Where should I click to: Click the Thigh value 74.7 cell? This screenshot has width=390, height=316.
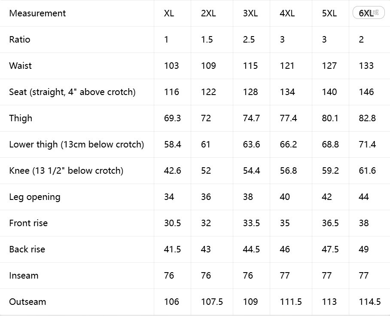point(251,118)
